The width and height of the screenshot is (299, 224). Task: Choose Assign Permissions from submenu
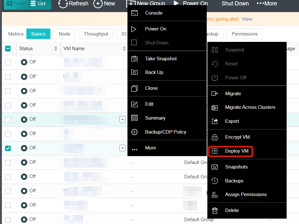pos(246,194)
